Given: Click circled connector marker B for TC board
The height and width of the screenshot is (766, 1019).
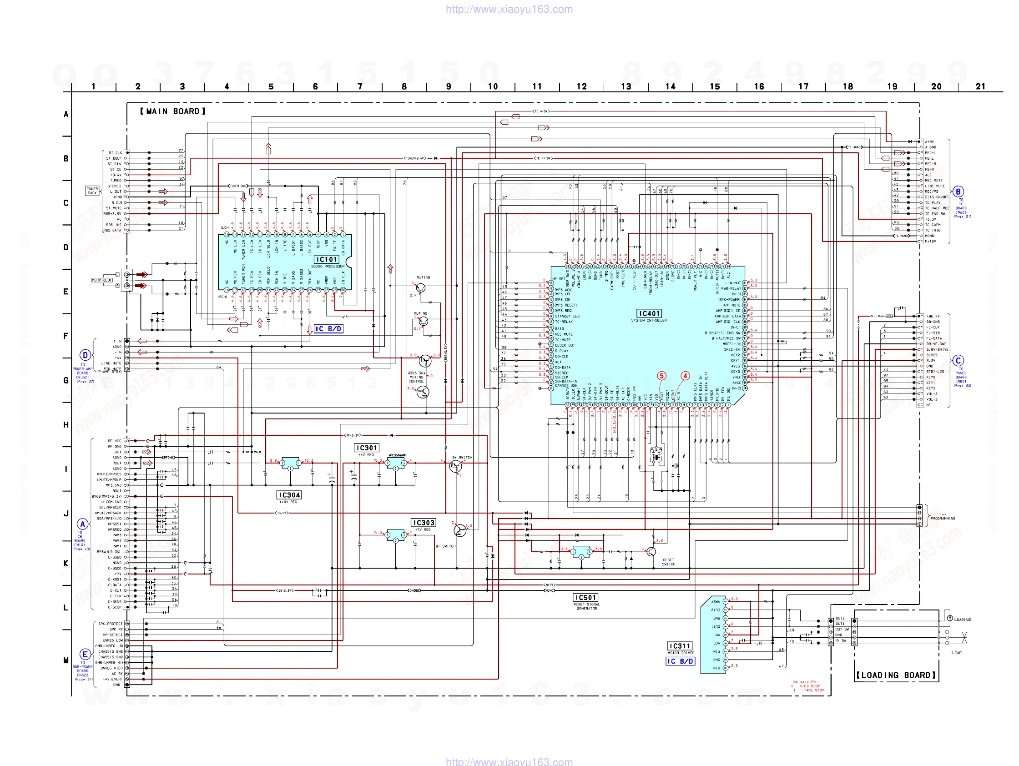Looking at the screenshot, I should [958, 191].
